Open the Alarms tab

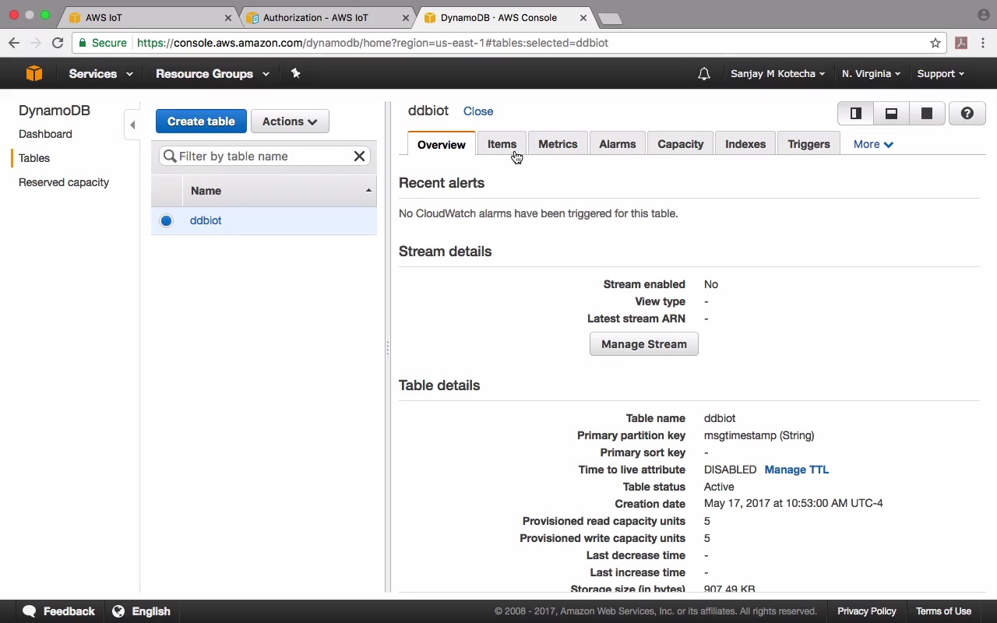point(618,144)
